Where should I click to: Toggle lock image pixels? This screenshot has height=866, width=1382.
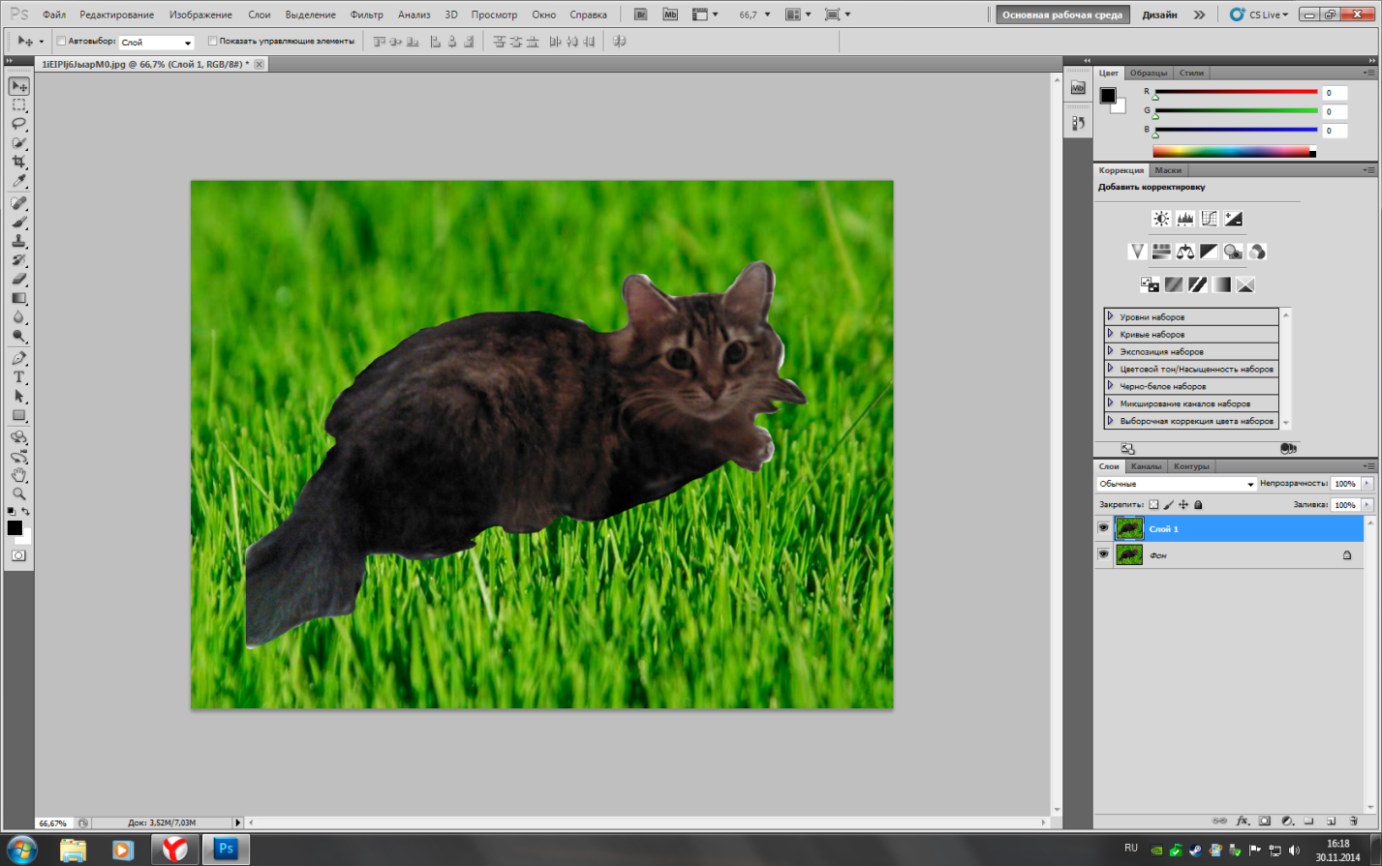(1169, 505)
